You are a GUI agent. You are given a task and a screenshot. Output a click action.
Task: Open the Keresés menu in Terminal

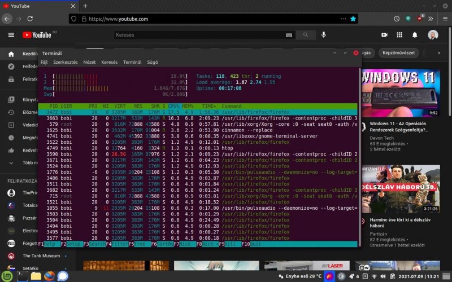click(x=109, y=62)
